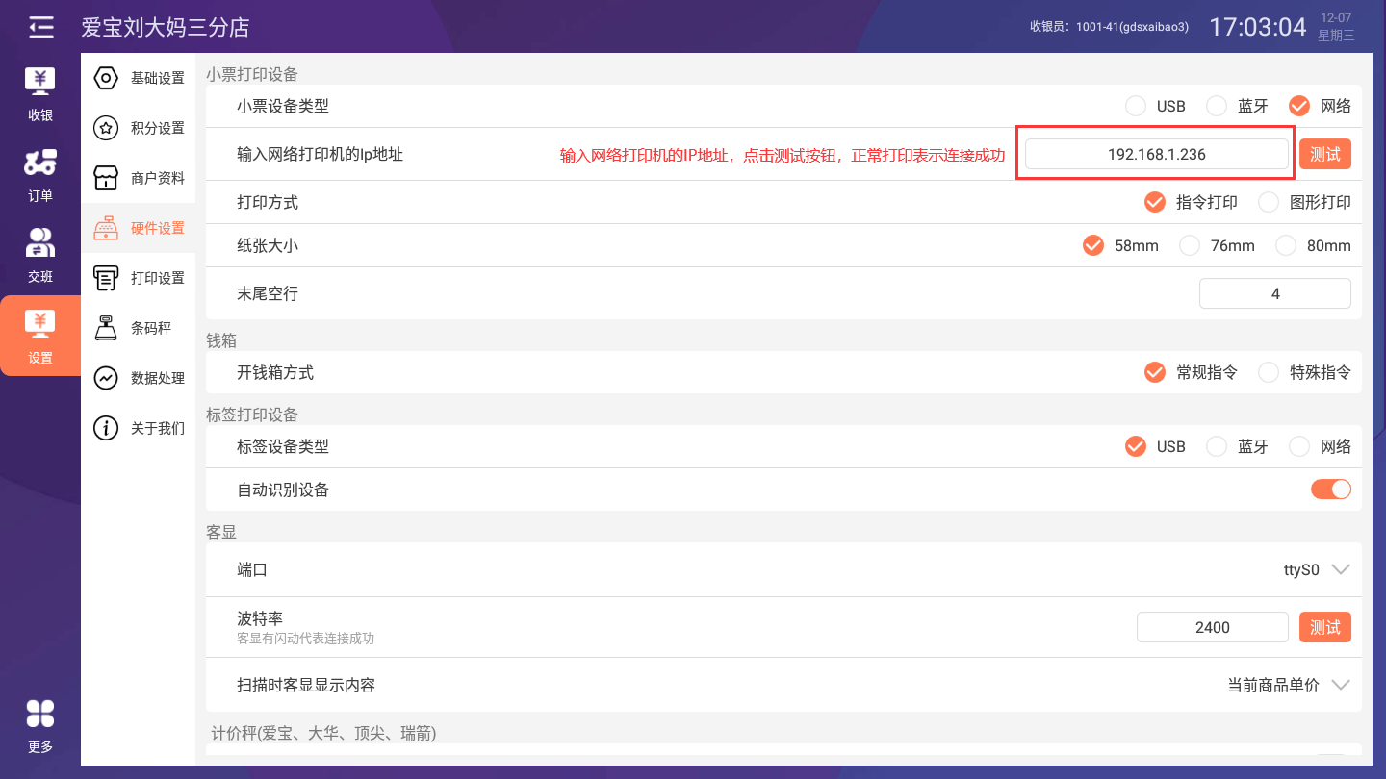Edit the 波特率 2400 field
1386x779 pixels.
[x=1213, y=627]
